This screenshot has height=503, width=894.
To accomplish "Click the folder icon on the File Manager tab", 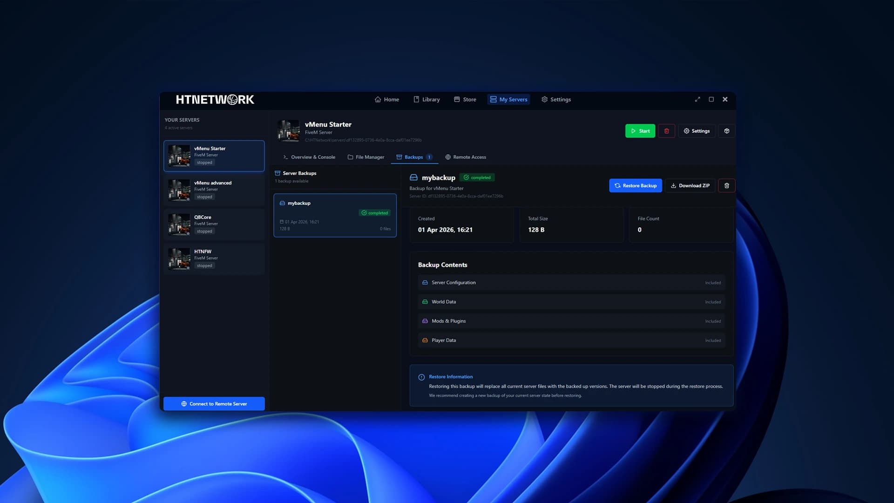I will tap(350, 157).
